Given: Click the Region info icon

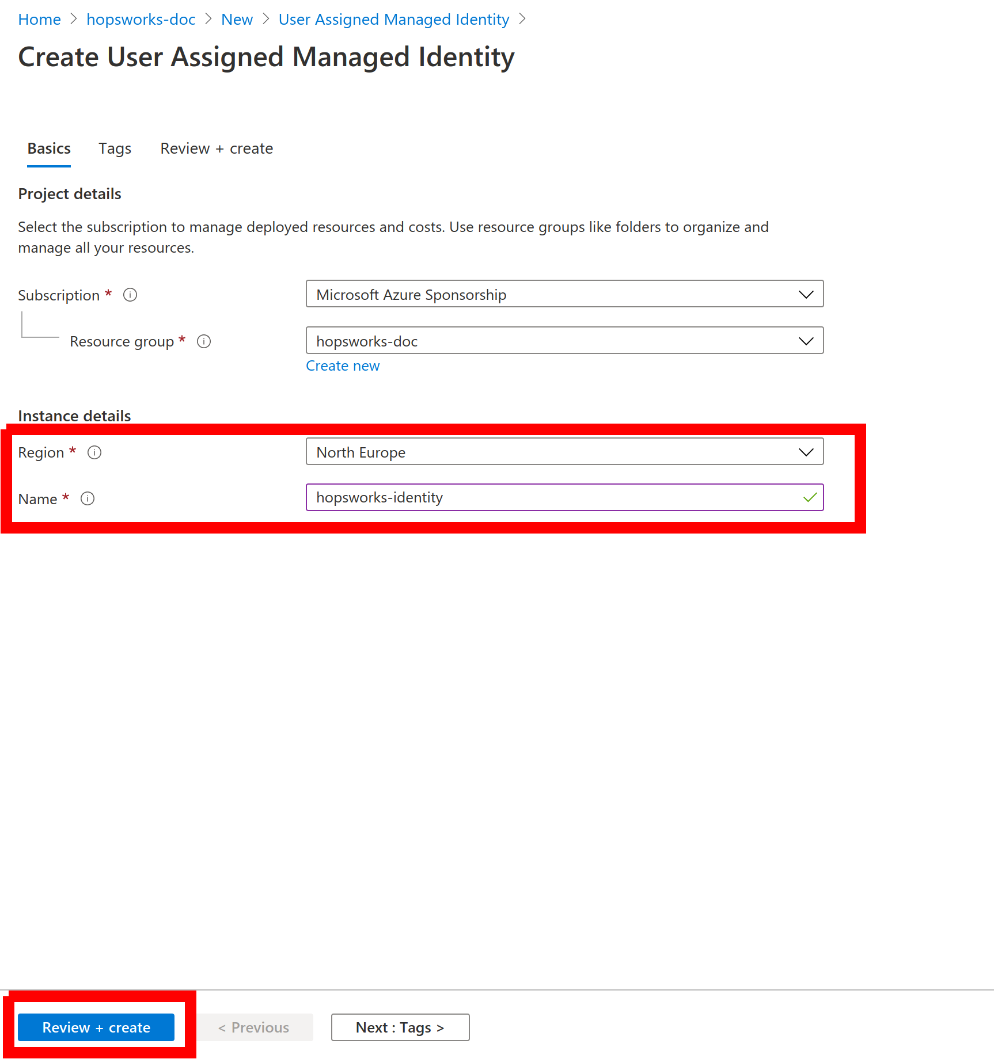Looking at the screenshot, I should coord(94,452).
